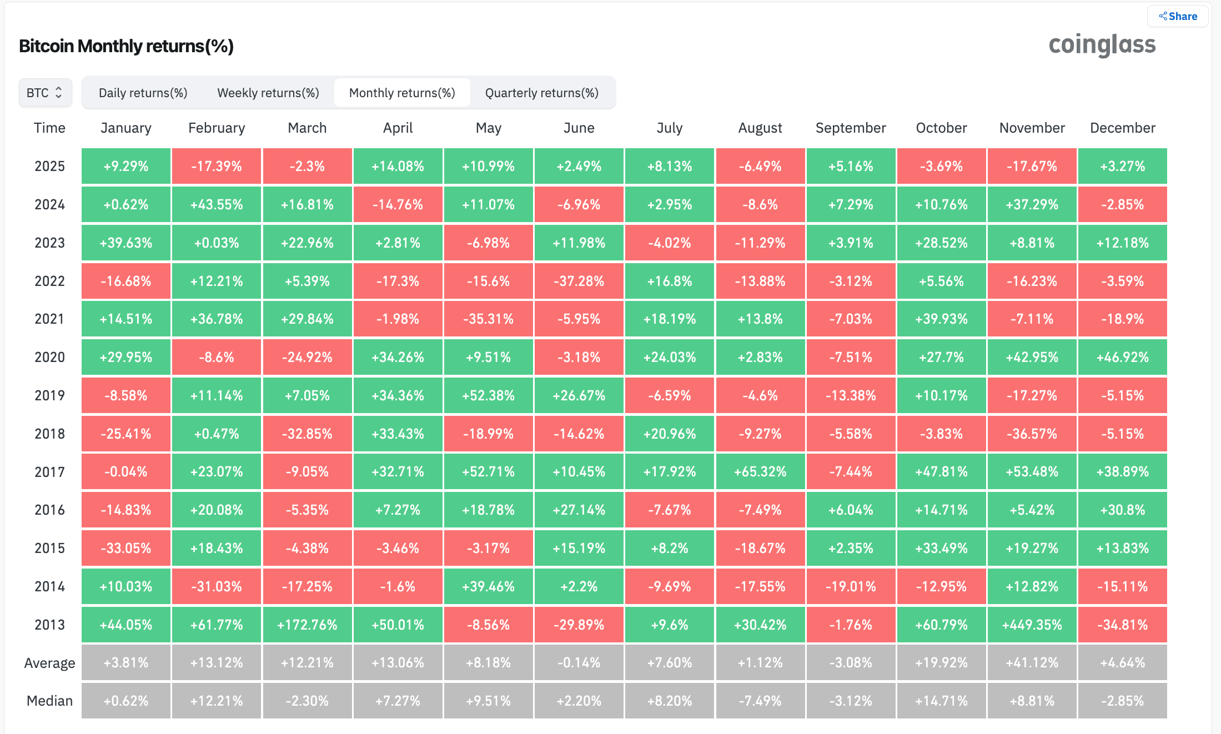Select the +46.92% December 2020 cell
The image size is (1221, 734).
click(1122, 357)
